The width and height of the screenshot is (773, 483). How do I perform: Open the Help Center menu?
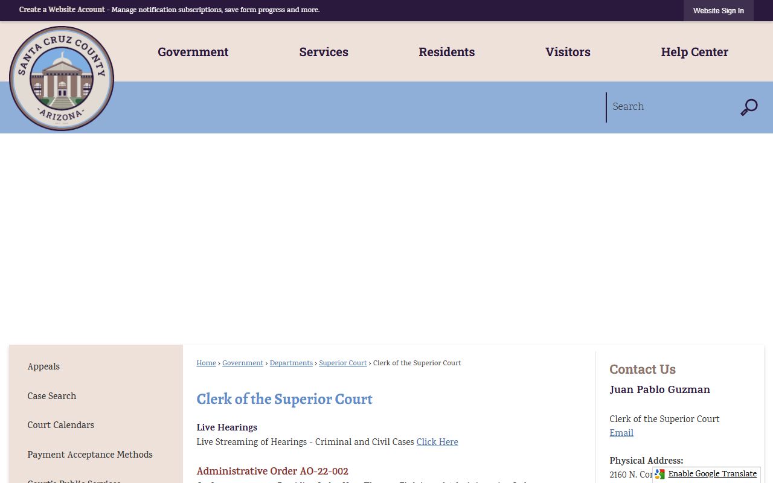tap(694, 52)
